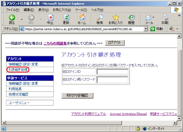
Task: Open Account Activation Manual link
Action: 128,114
